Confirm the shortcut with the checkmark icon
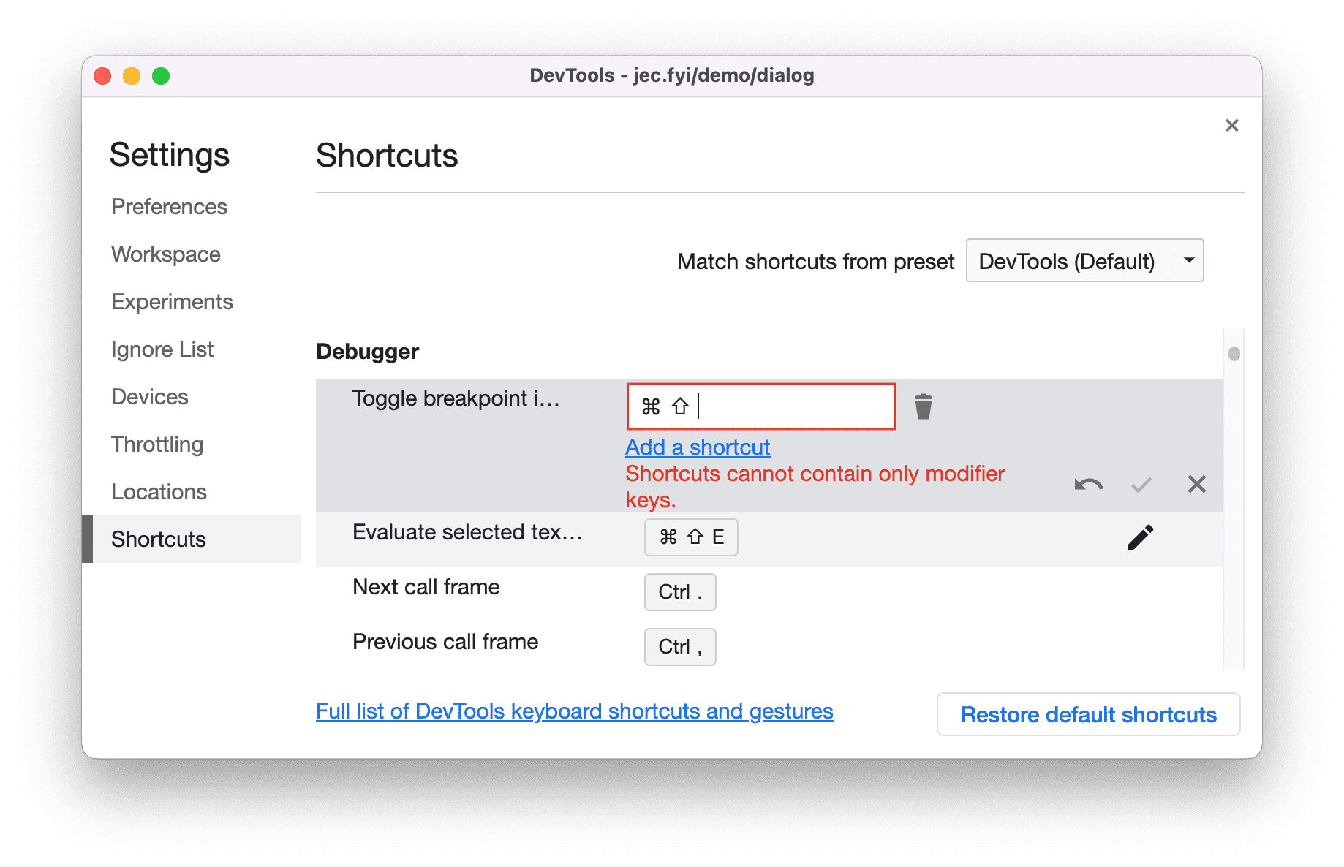This screenshot has height=867, width=1344. 1141,484
